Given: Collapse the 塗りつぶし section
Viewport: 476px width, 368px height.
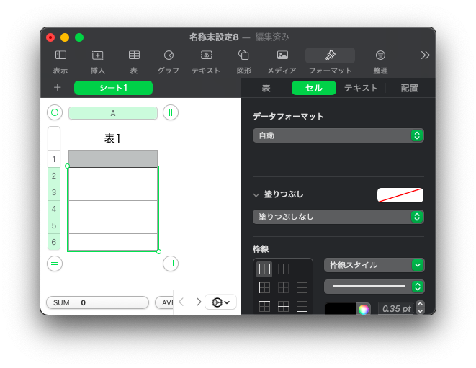Looking at the screenshot, I should click(x=256, y=195).
